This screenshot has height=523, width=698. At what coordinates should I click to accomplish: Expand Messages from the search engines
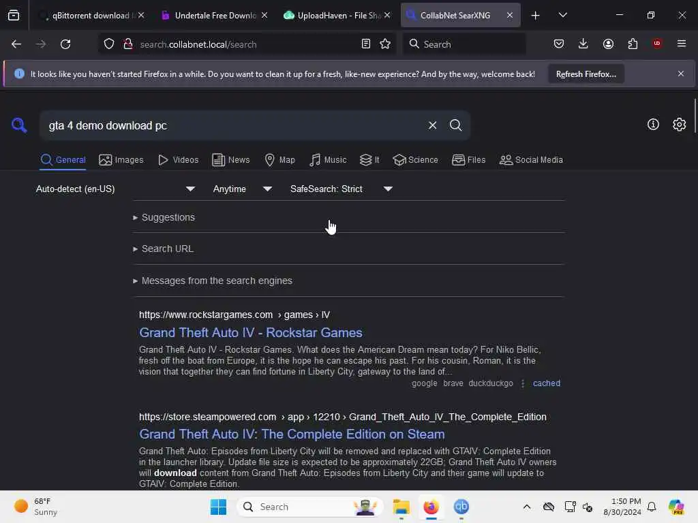pyautogui.click(x=213, y=281)
